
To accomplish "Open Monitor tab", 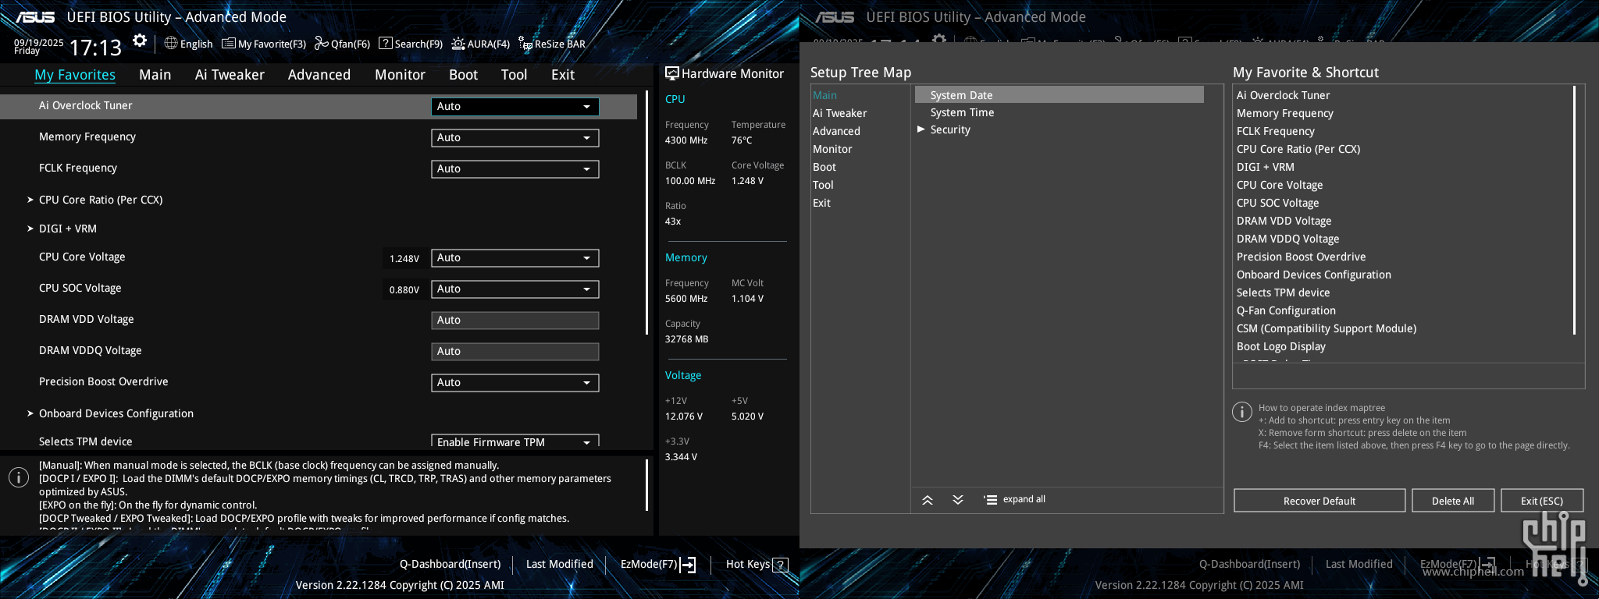I will (400, 75).
